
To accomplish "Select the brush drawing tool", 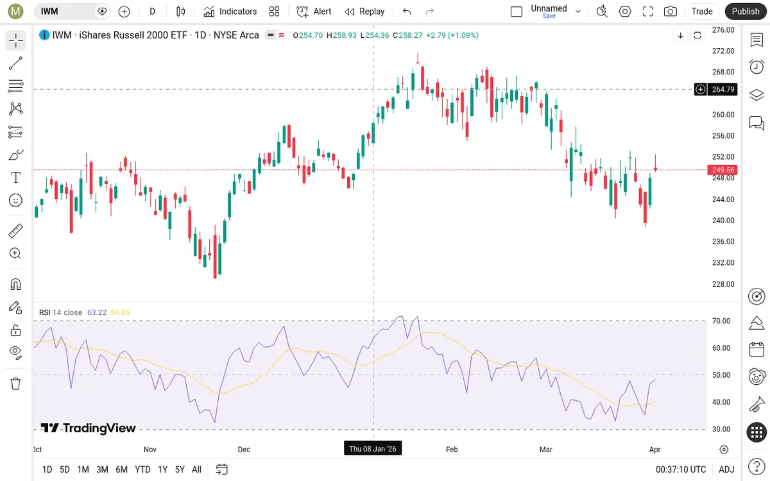I will click(x=16, y=155).
